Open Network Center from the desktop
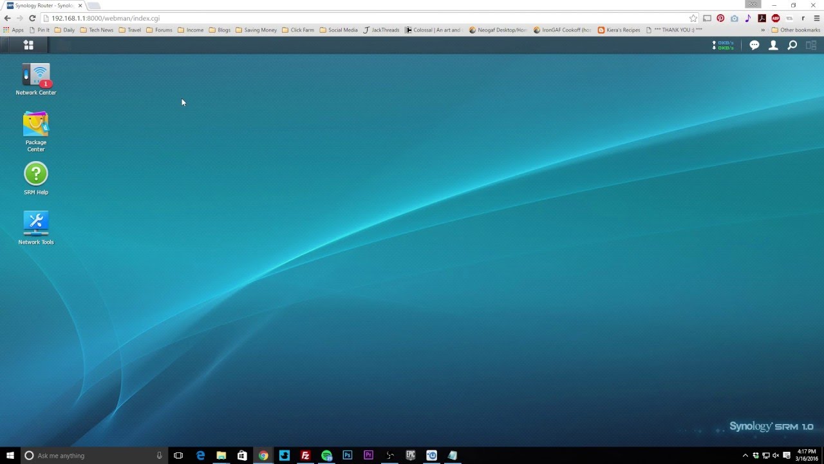 35,77
